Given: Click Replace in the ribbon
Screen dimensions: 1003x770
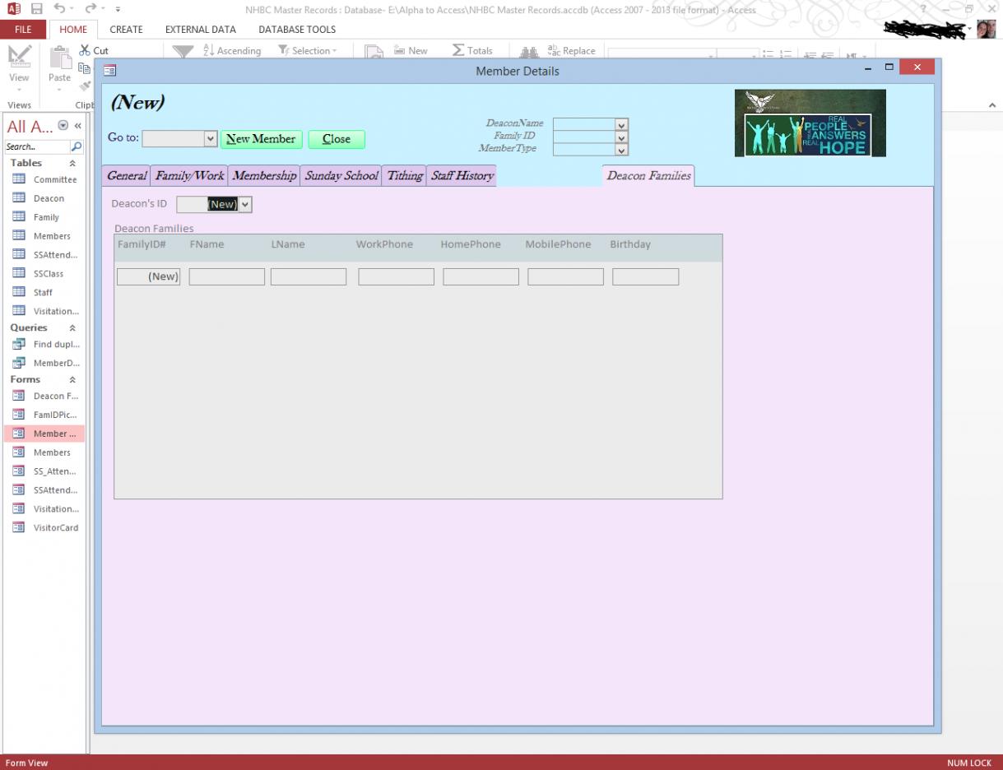Looking at the screenshot, I should (572, 51).
